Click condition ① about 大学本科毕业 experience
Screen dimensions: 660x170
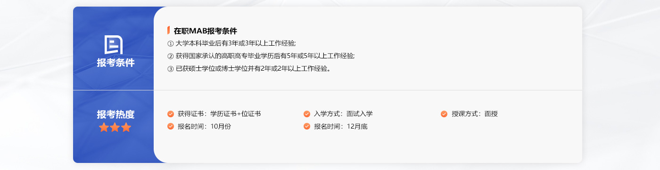(231, 43)
